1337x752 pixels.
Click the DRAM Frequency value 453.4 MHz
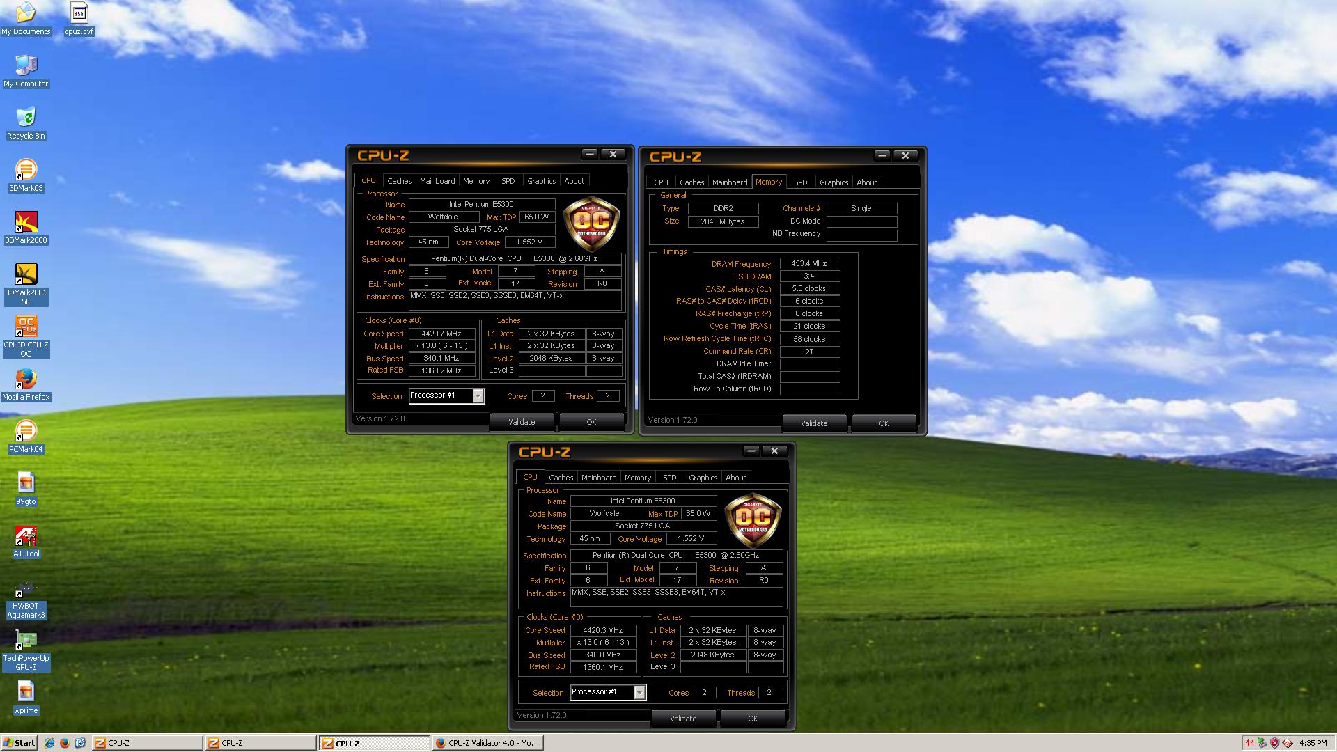[x=810, y=264]
